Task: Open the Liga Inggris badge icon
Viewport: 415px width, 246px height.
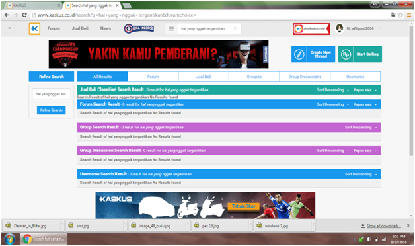Action: (x=139, y=28)
